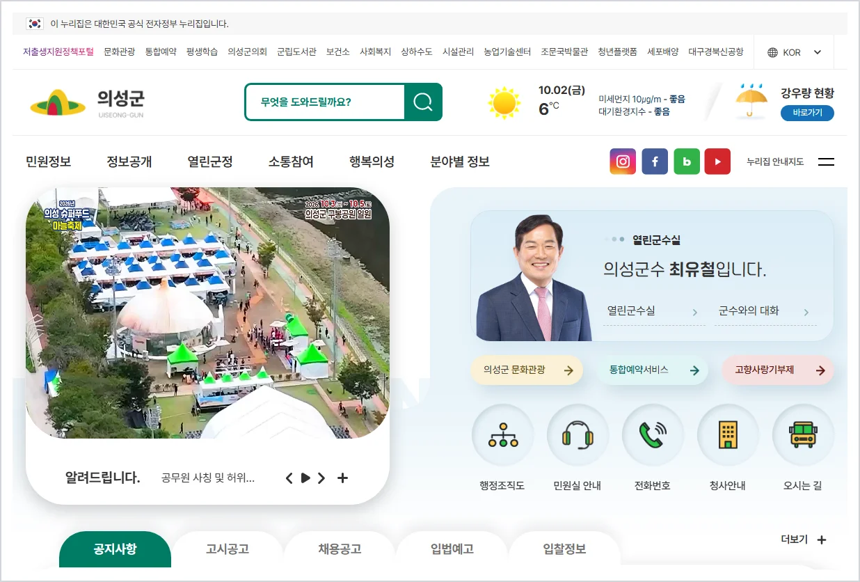Viewport: 860px width, 582px height.
Task: Open the 분야별 정보 menu
Action: click(x=460, y=162)
